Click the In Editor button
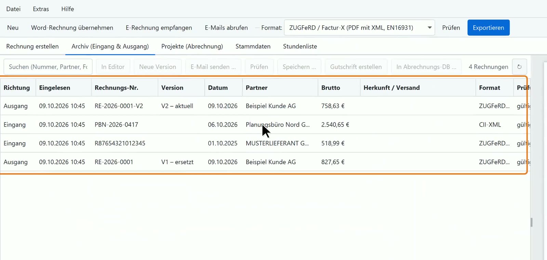Viewport: 547px width, 260px height. [113, 67]
